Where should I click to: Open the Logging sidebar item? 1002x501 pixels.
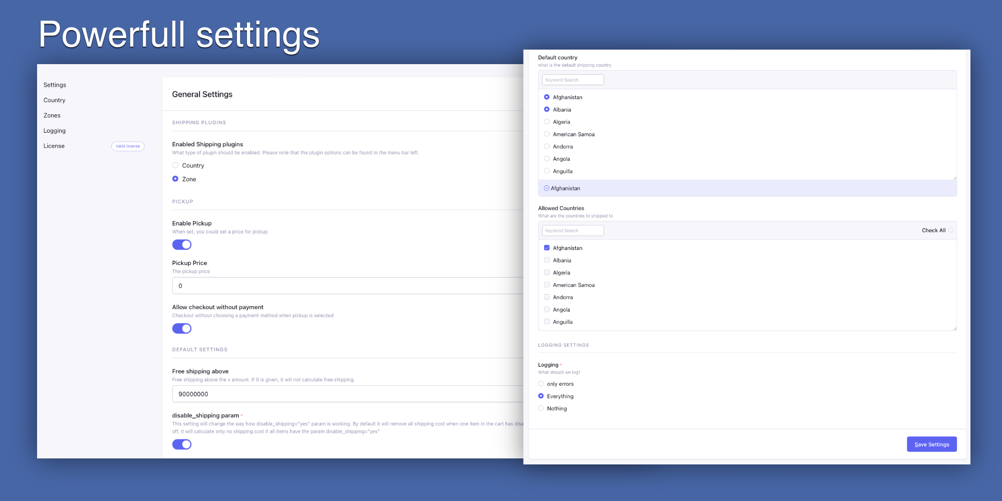(x=54, y=131)
